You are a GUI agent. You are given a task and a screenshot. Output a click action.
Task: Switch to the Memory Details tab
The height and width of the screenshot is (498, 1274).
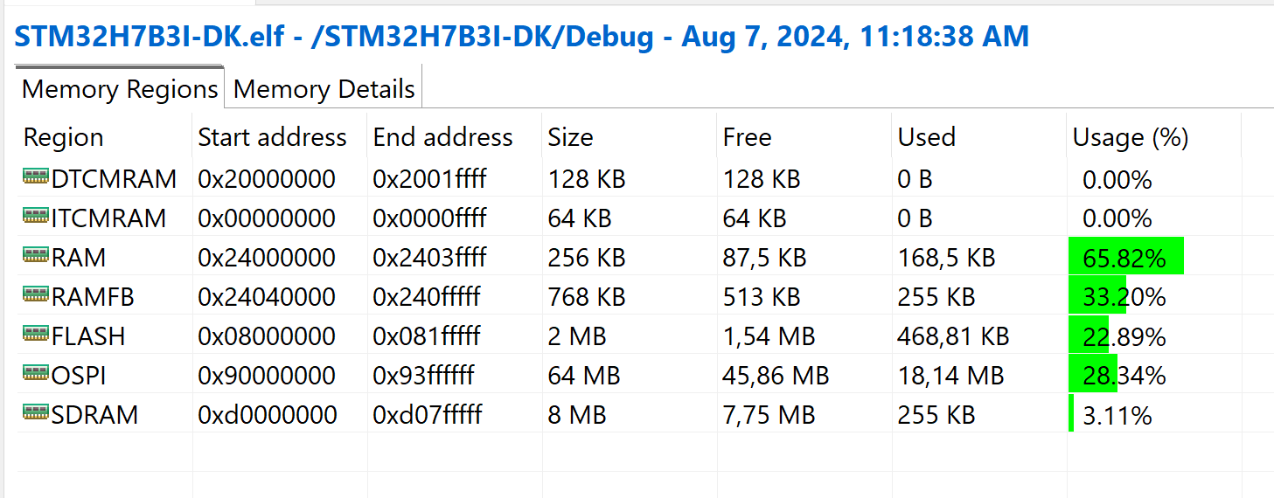point(324,89)
